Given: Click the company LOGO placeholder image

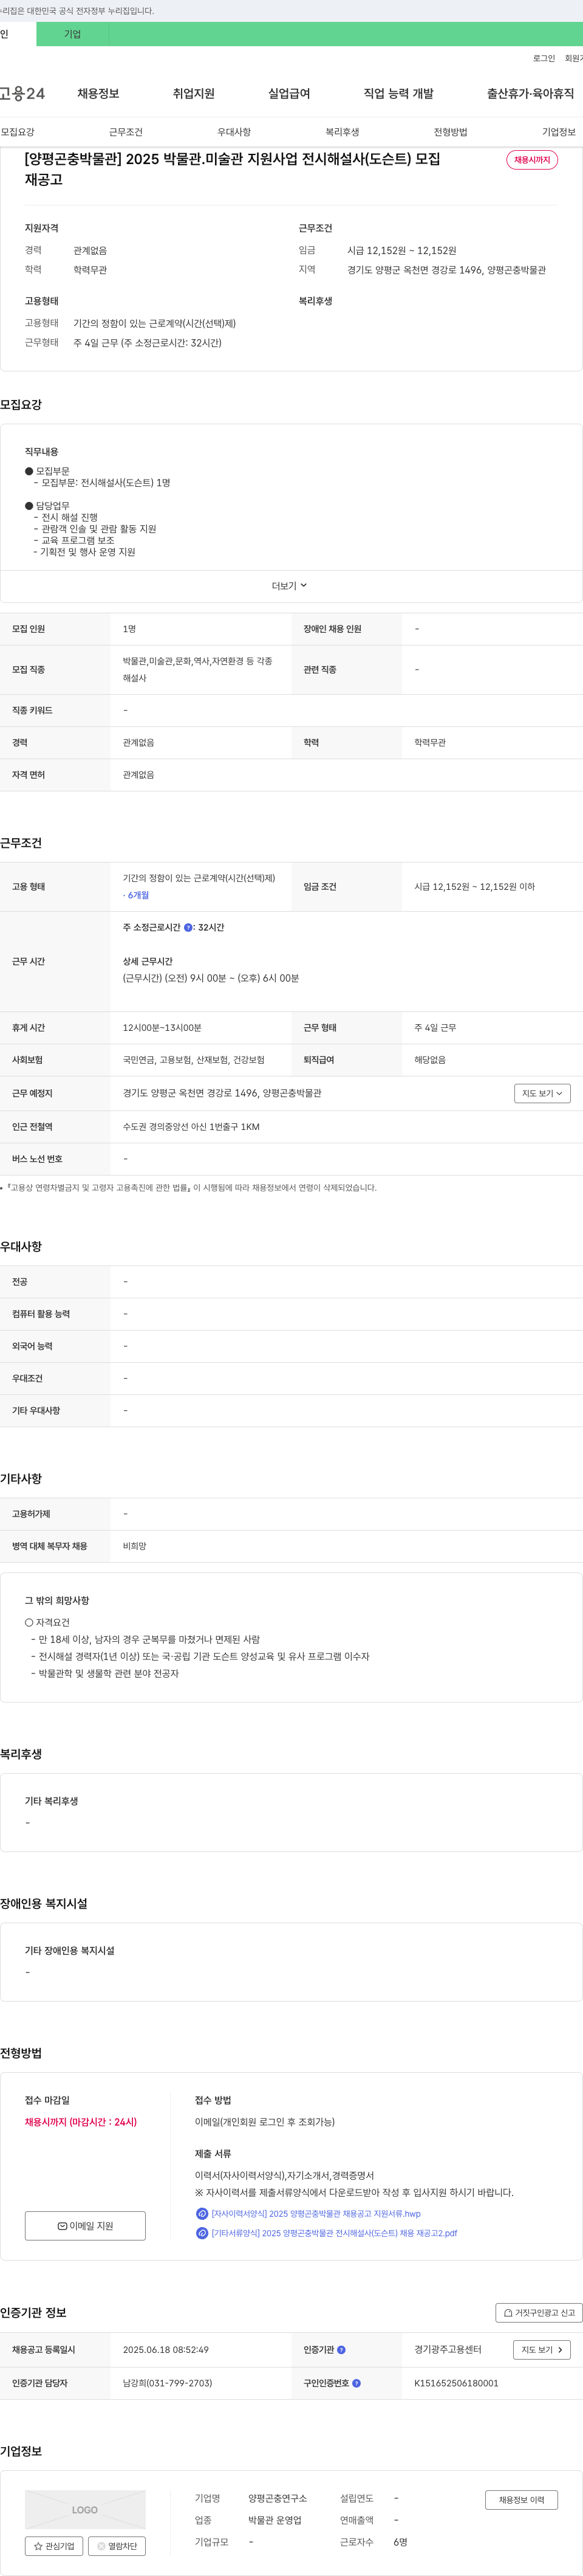Looking at the screenshot, I should (x=85, y=2510).
